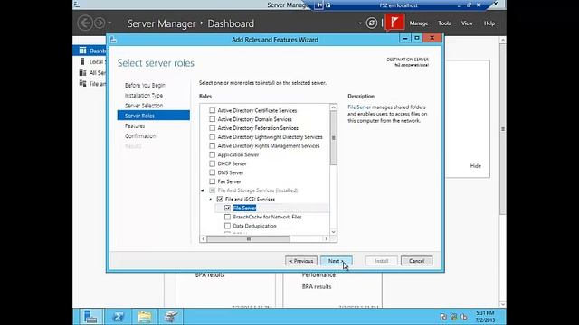Enable the DNS Server role checkbox
This screenshot has width=579, height=325.
(x=212, y=172)
